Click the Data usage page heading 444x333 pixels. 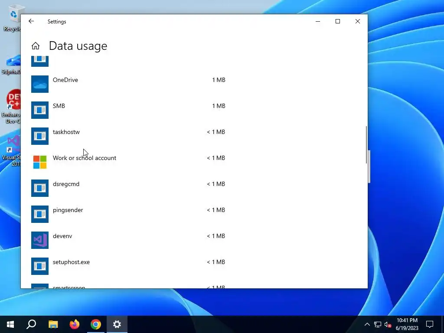point(78,46)
